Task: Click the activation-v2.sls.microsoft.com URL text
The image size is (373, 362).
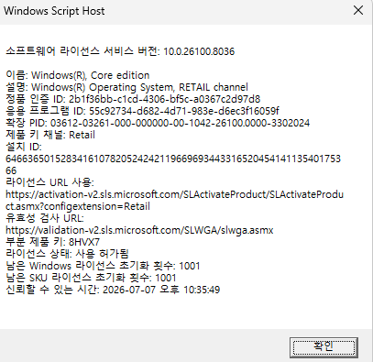Action: [x=174, y=200]
